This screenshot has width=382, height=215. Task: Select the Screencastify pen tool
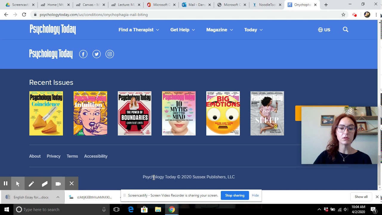click(31, 184)
